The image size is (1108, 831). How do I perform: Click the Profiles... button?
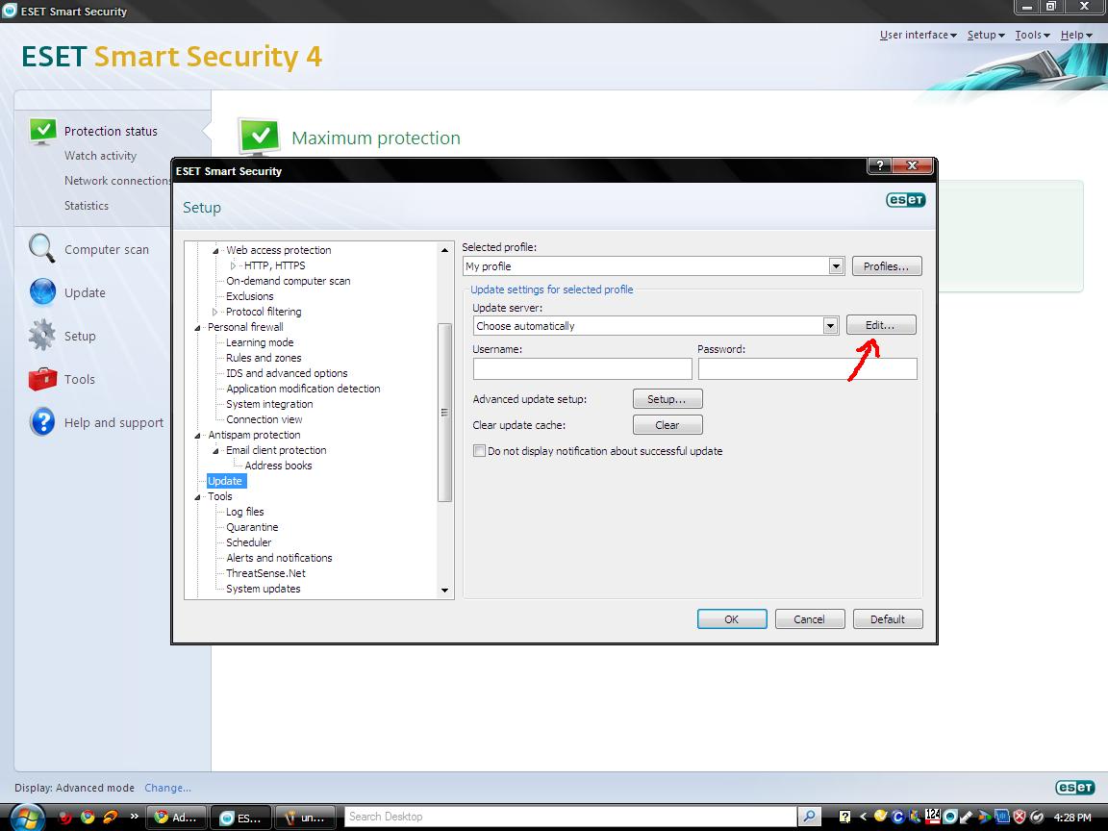pos(886,266)
